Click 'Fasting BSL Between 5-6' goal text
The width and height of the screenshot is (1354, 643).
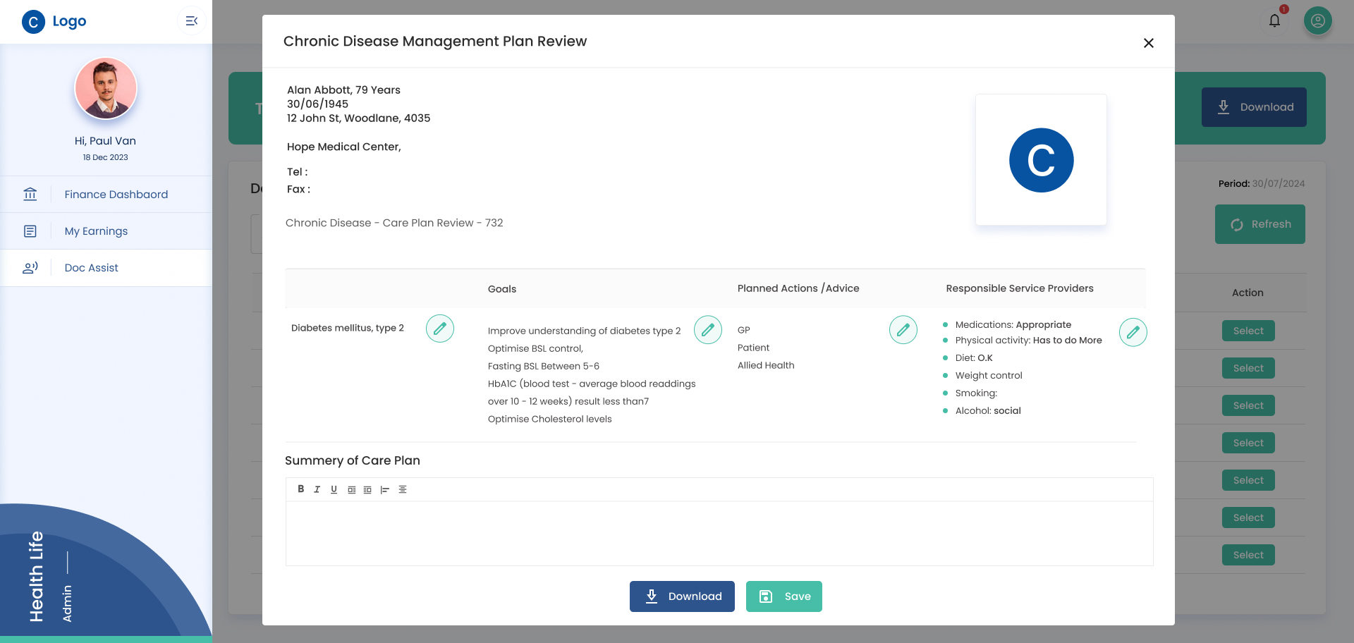544,366
